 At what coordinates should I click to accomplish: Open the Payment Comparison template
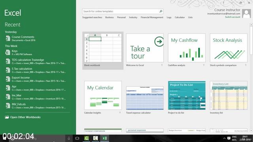coord(103,131)
